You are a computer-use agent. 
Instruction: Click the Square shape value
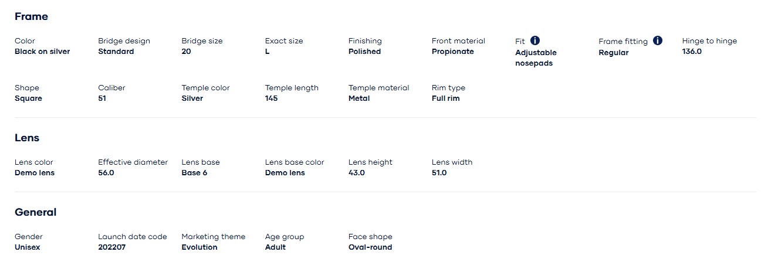(28, 98)
